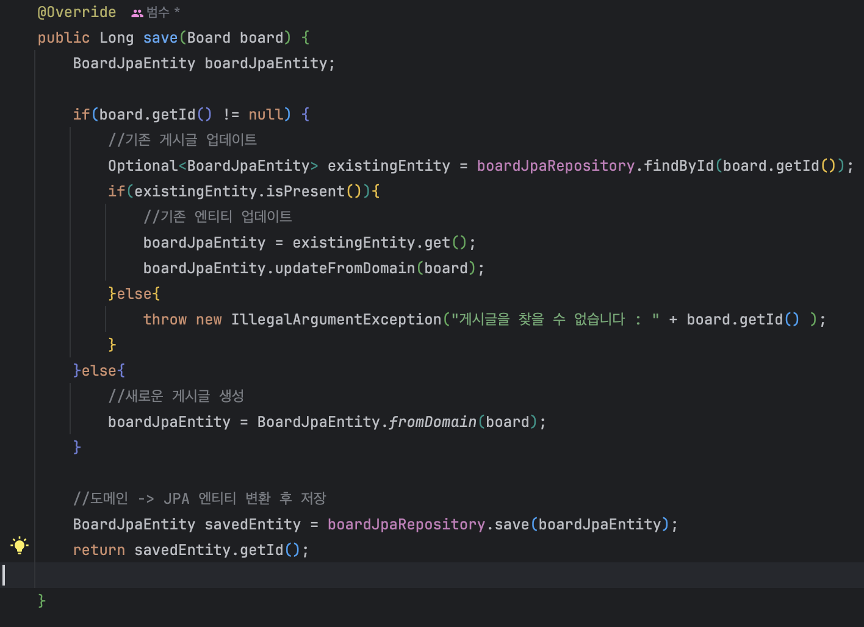Select the save method name in declaration

(x=160, y=38)
